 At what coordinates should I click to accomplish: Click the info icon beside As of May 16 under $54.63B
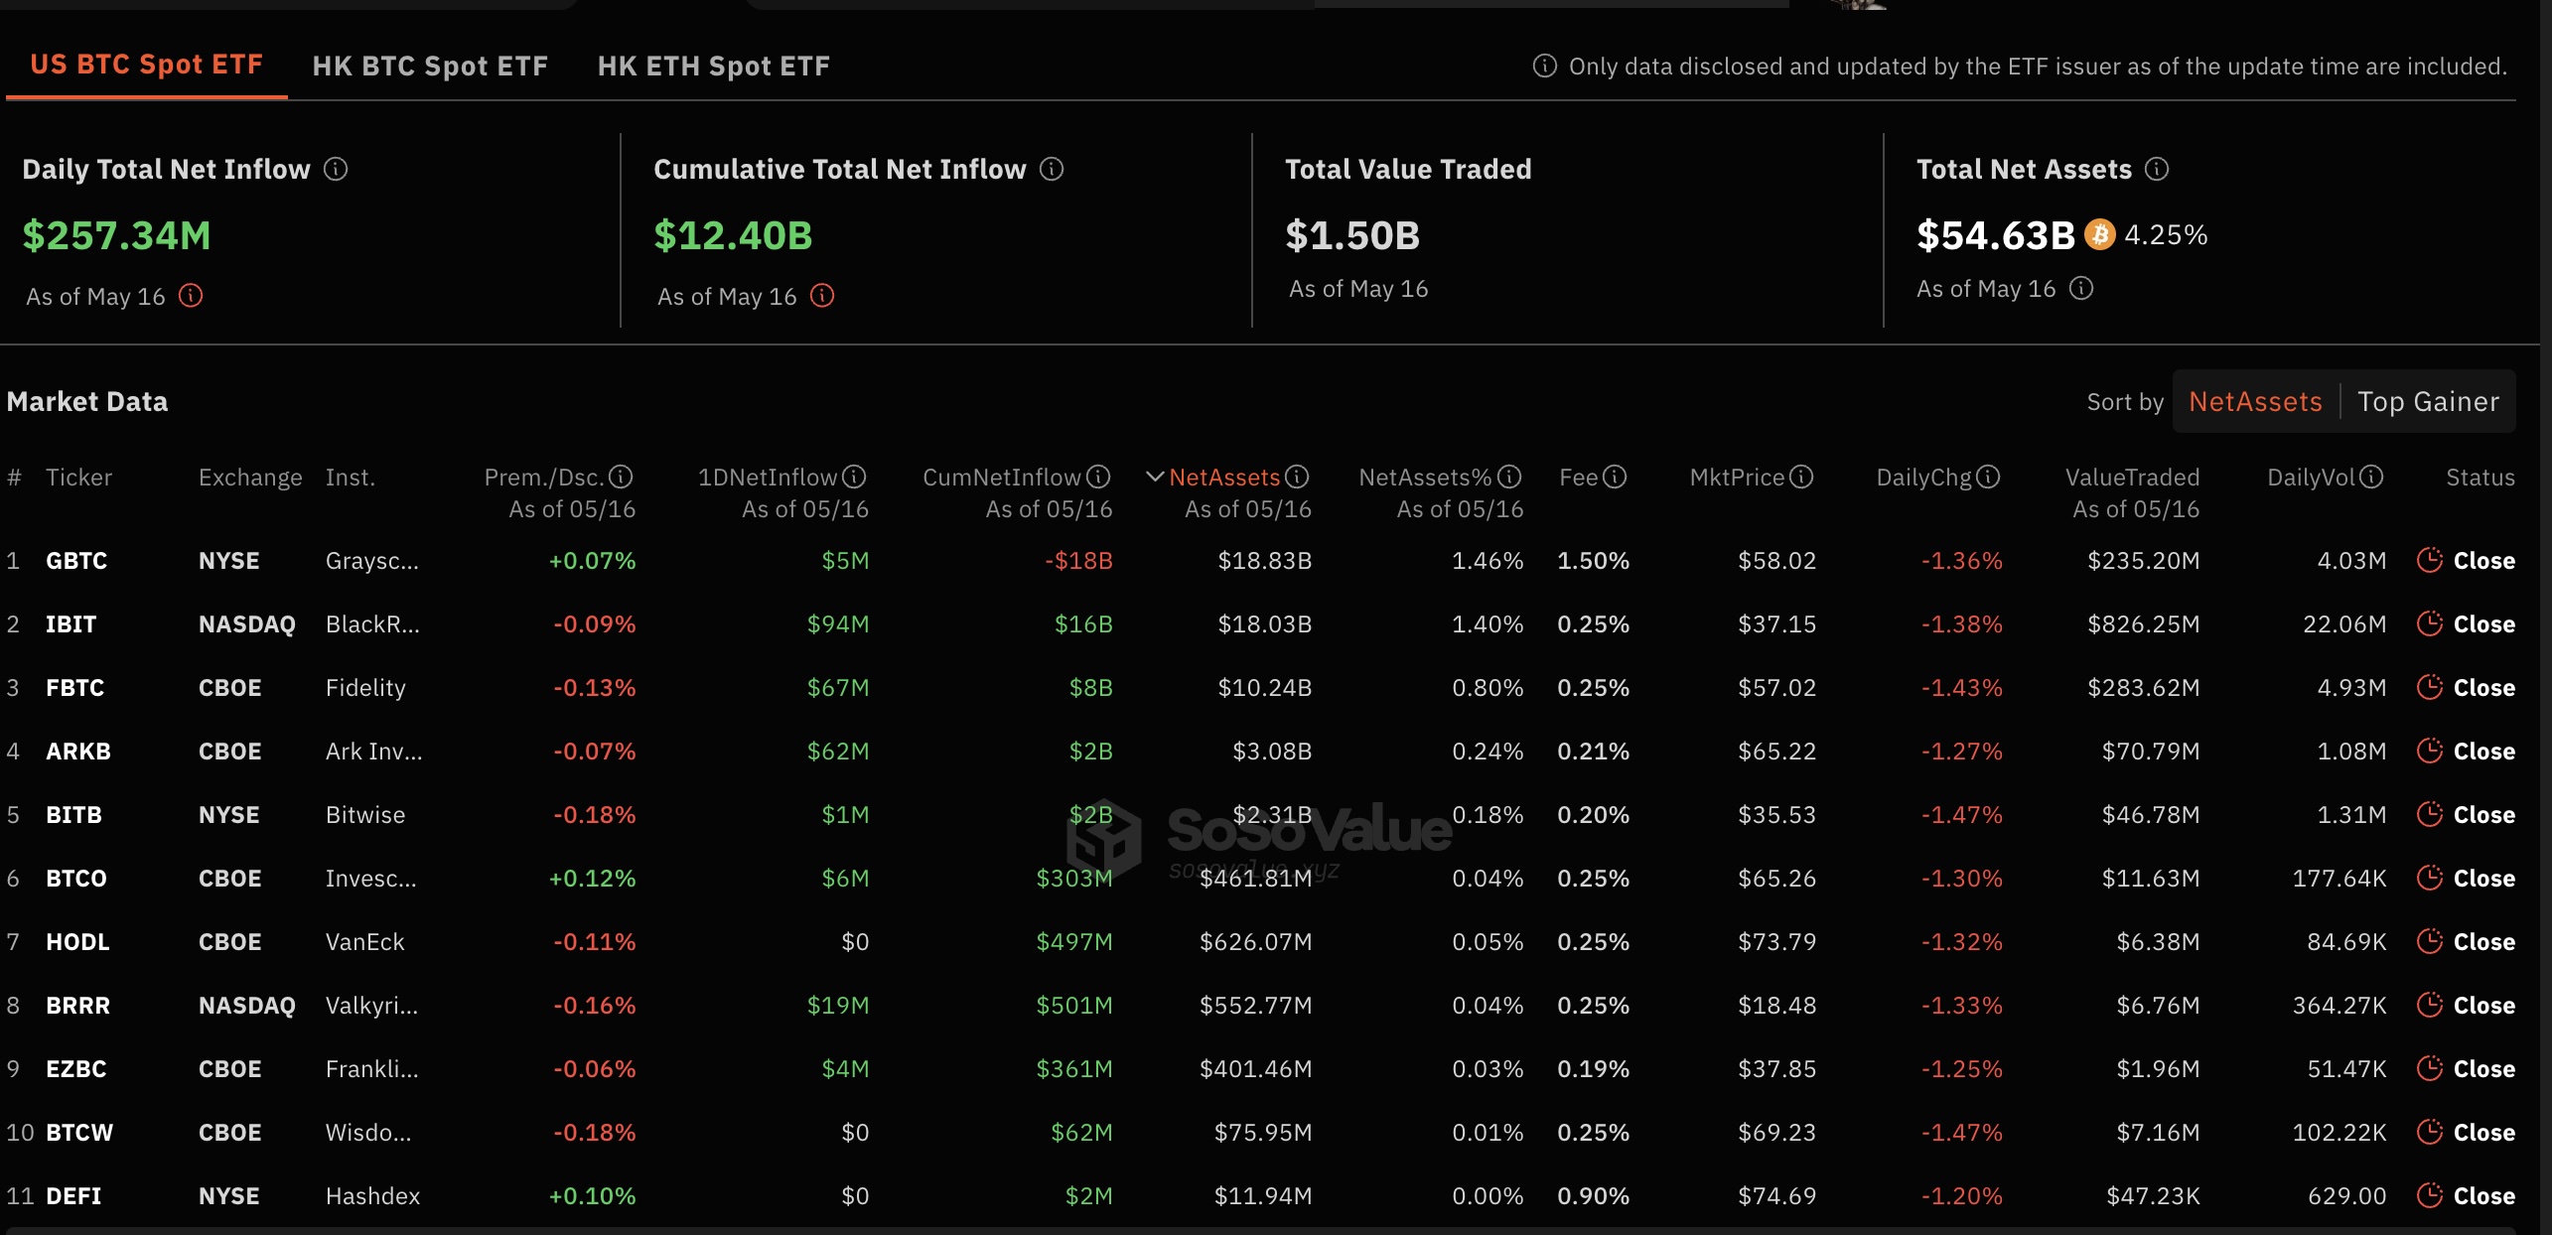point(2081,288)
